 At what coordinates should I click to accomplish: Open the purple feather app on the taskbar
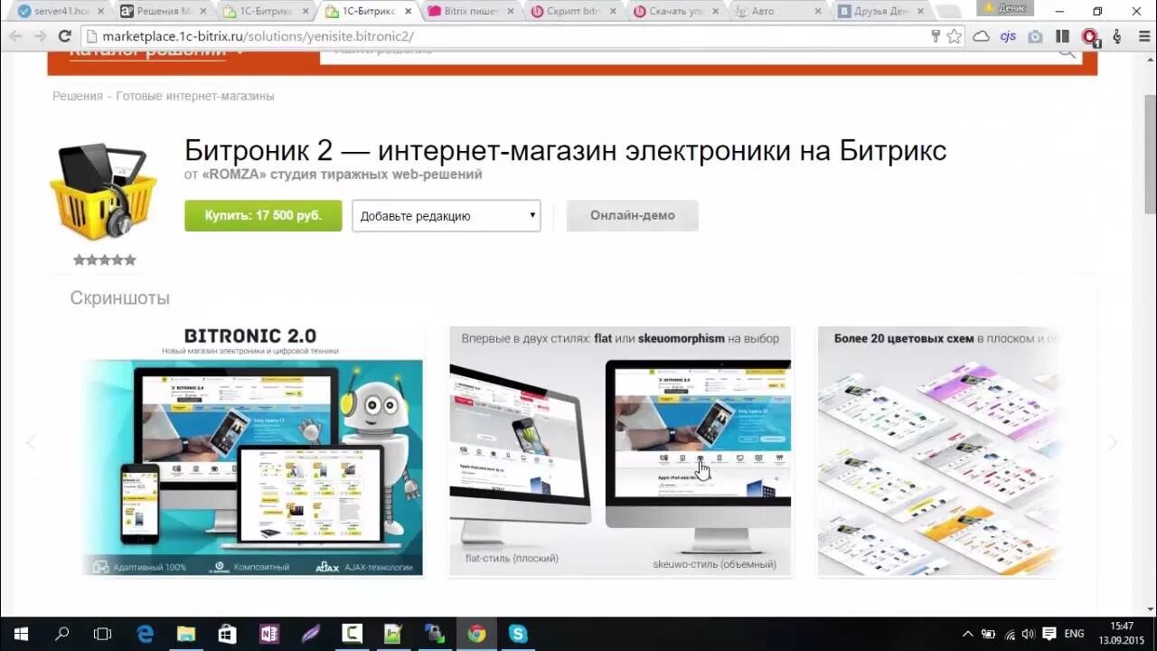311,634
